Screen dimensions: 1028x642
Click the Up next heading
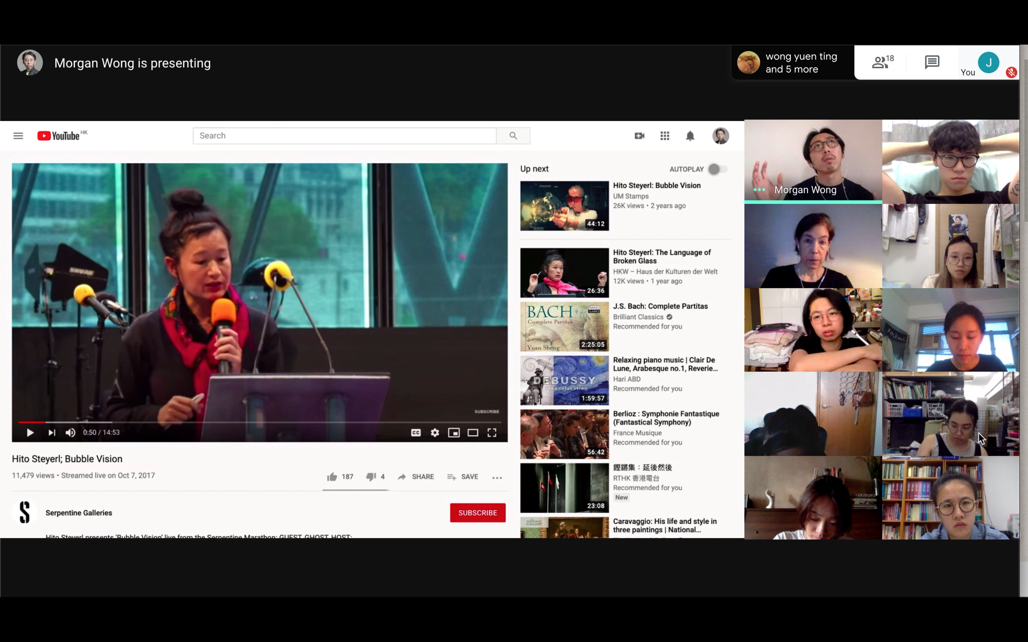click(x=534, y=169)
